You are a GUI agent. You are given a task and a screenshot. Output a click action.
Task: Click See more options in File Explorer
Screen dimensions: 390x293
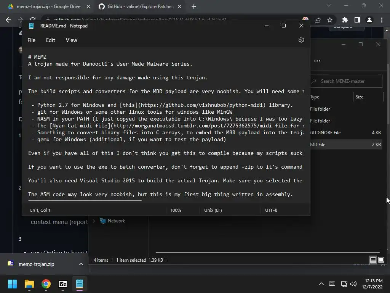(x=317, y=61)
